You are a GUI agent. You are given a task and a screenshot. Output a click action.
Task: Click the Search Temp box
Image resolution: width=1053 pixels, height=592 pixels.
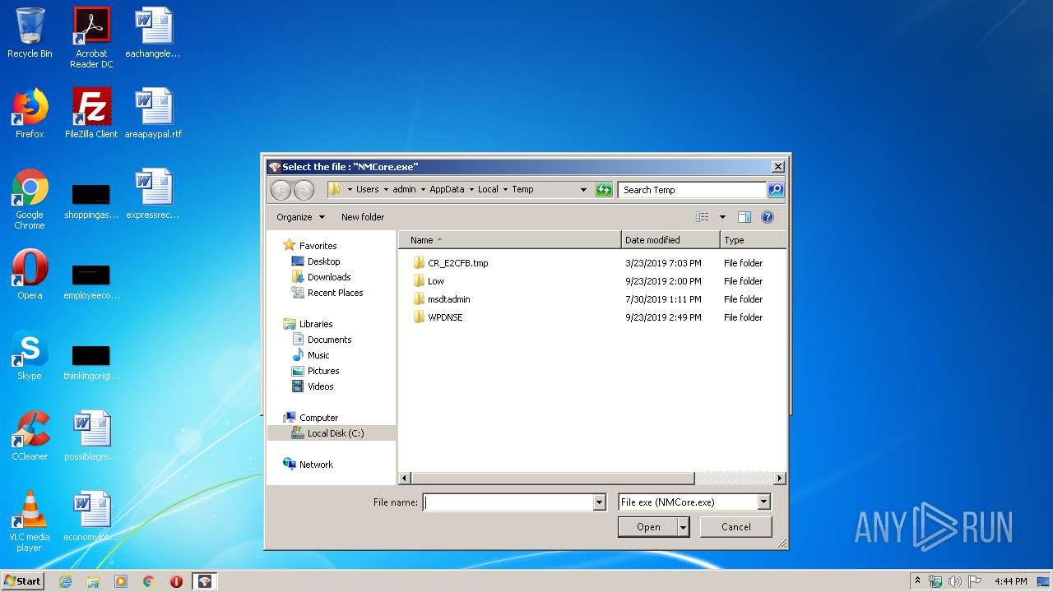(x=693, y=190)
